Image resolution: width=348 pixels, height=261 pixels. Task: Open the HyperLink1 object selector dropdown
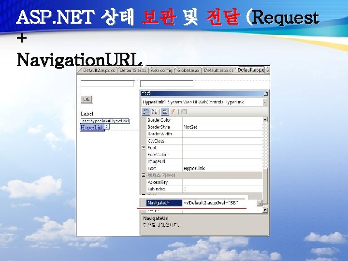tap(265, 102)
